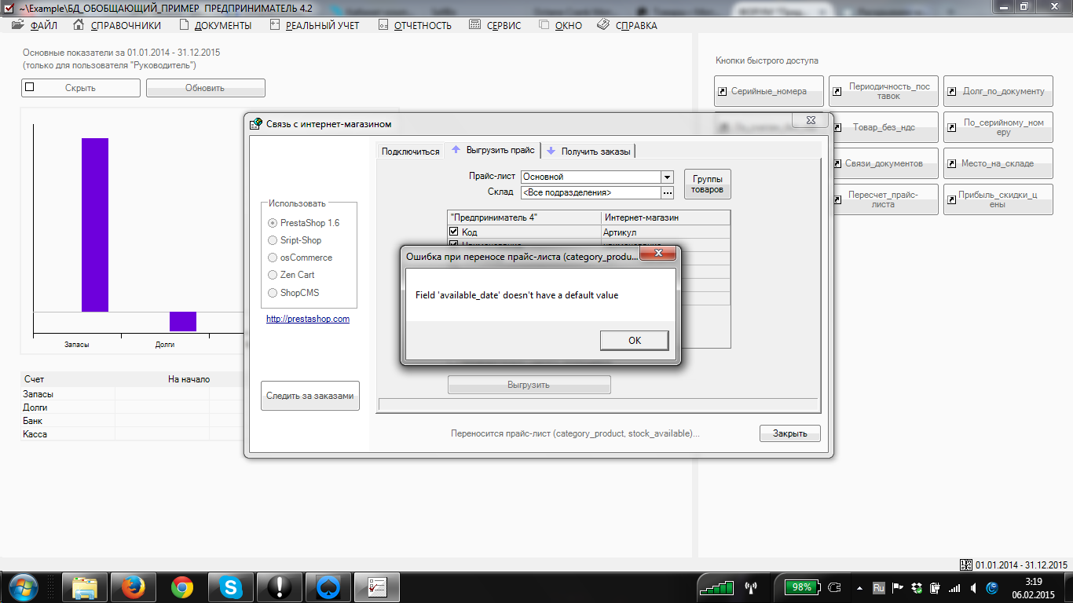Select the Sript-Shop radio button
Viewport: 1073px width, 603px height.
click(273, 240)
